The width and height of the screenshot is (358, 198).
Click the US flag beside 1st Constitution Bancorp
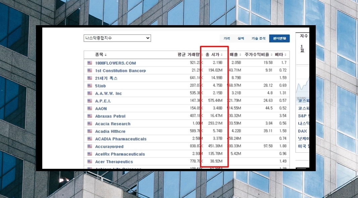pyautogui.click(x=90, y=70)
